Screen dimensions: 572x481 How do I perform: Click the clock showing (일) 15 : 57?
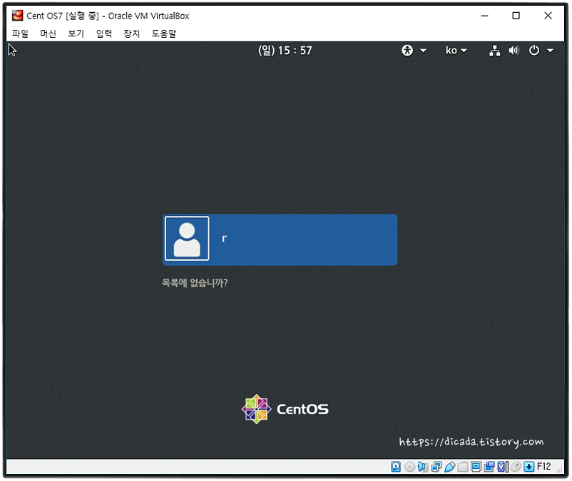[285, 51]
